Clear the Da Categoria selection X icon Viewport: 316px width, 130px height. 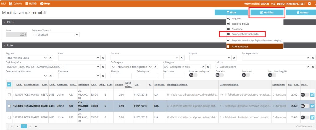[x=155, y=67]
